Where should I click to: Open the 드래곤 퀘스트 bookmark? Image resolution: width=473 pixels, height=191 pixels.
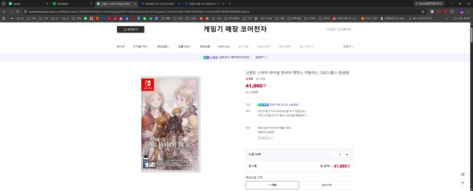[345, 18]
